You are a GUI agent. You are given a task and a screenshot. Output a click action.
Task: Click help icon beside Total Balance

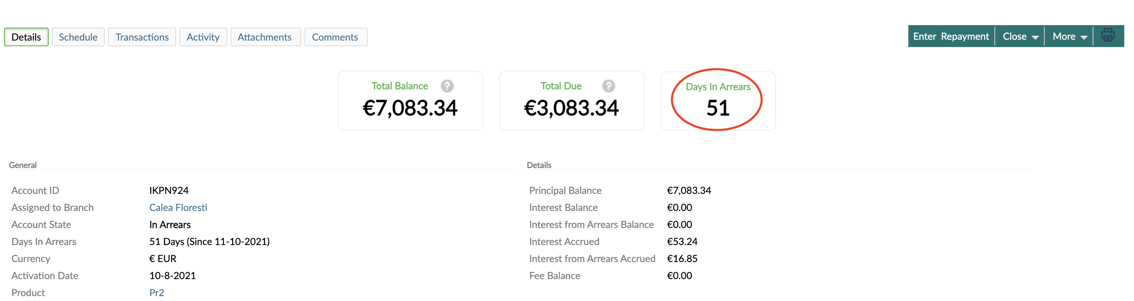[447, 86]
